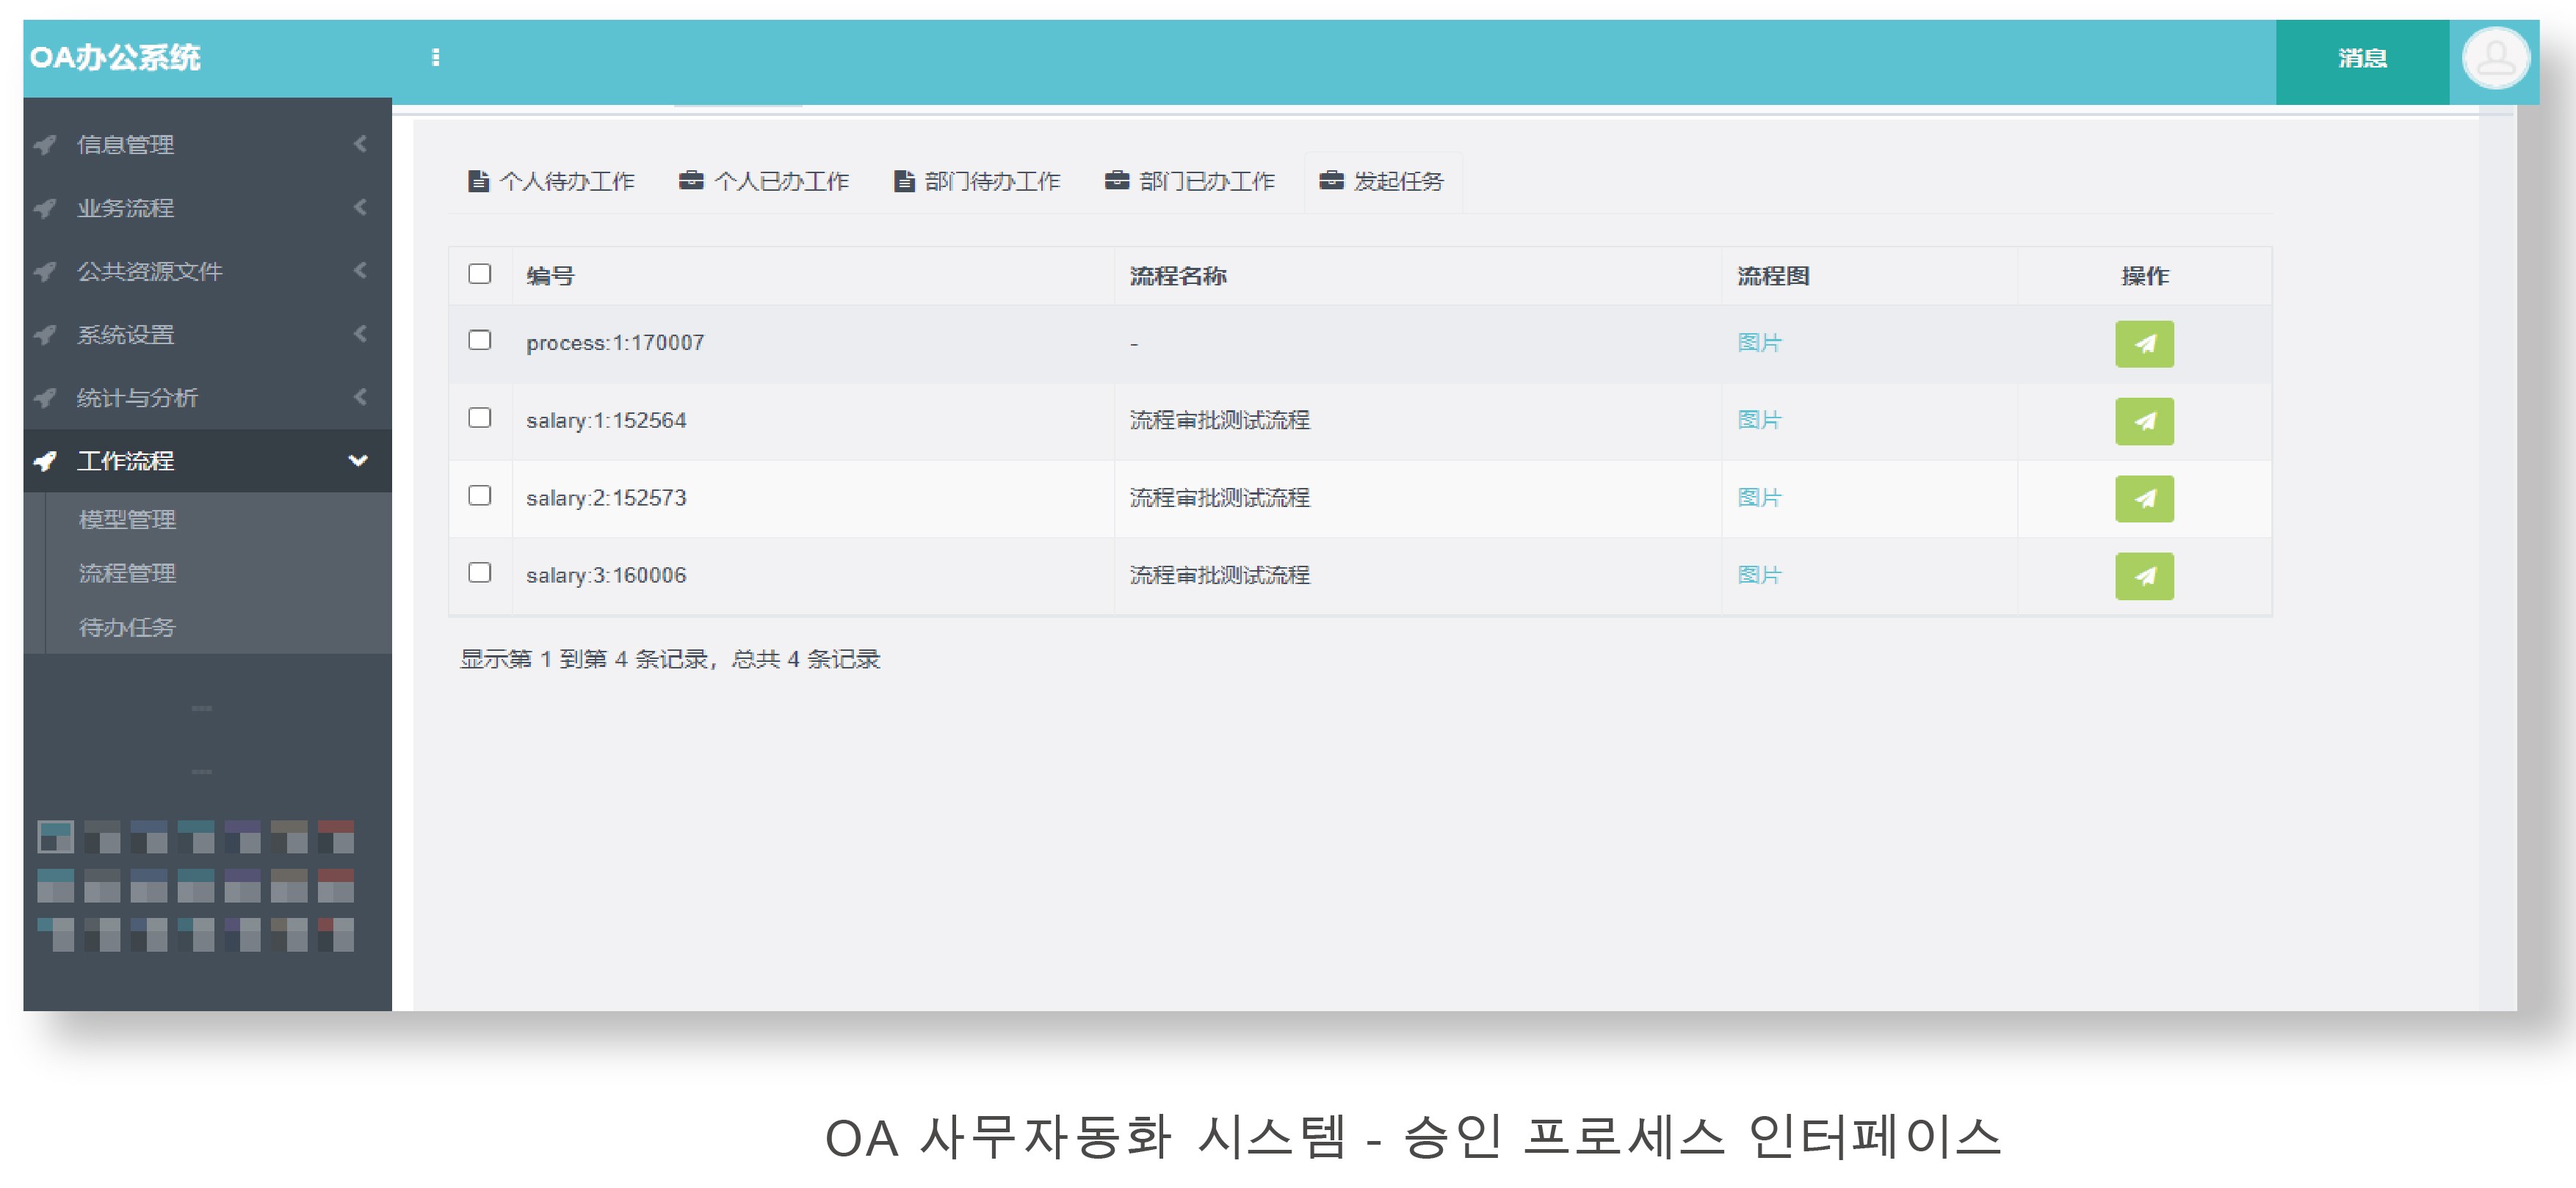This screenshot has width=2576, height=1188.
Task: Select the first theme skin swatch in sidebar
Action: [x=56, y=837]
